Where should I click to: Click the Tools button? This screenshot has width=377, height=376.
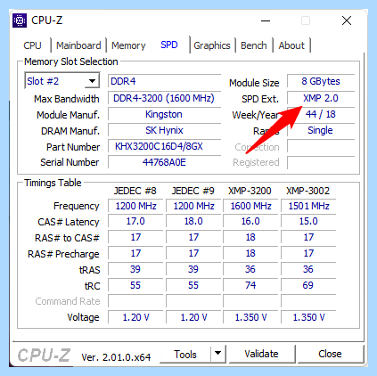[x=185, y=354]
